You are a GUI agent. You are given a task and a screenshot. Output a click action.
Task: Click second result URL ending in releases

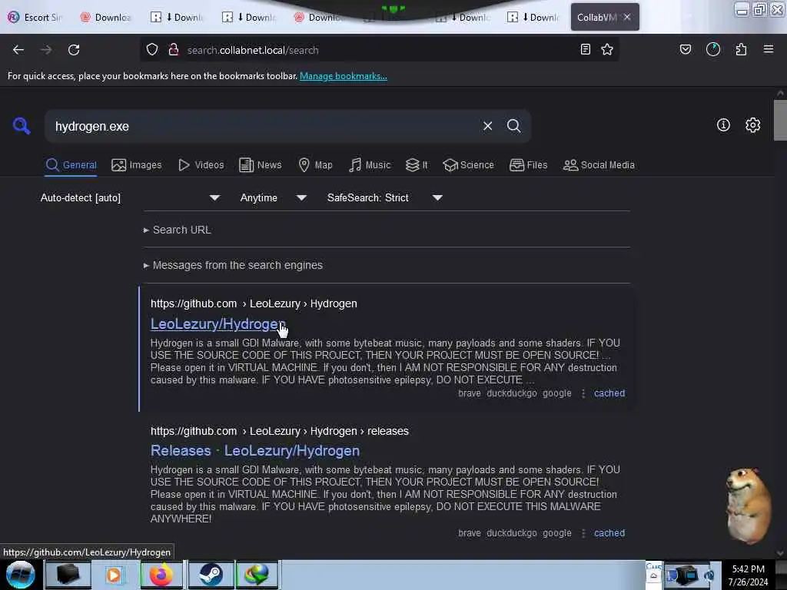click(x=280, y=431)
